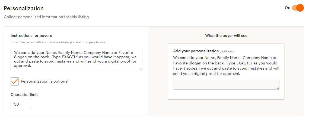
Task: Focus the Character limit number field
Action: point(21,104)
